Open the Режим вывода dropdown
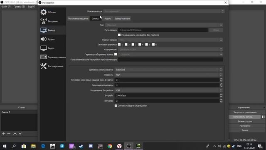This screenshot has width=266, height=150. point(164,11)
